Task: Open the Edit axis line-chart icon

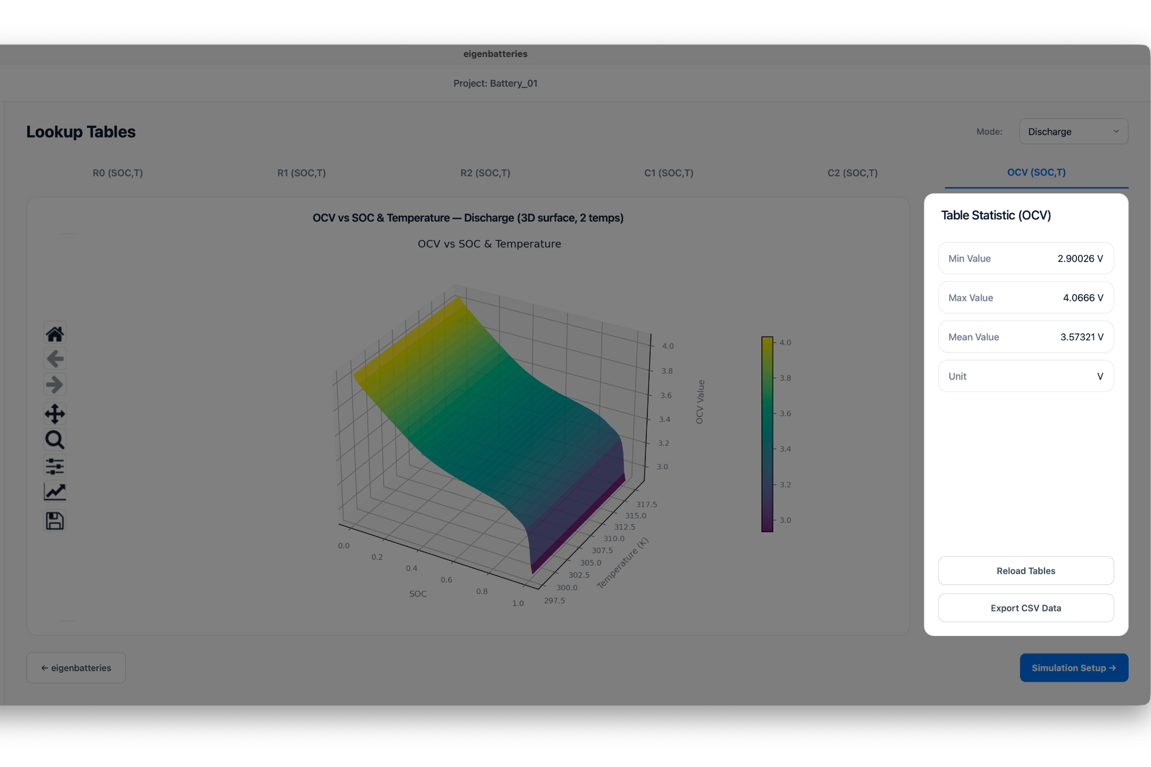Action: click(x=55, y=492)
